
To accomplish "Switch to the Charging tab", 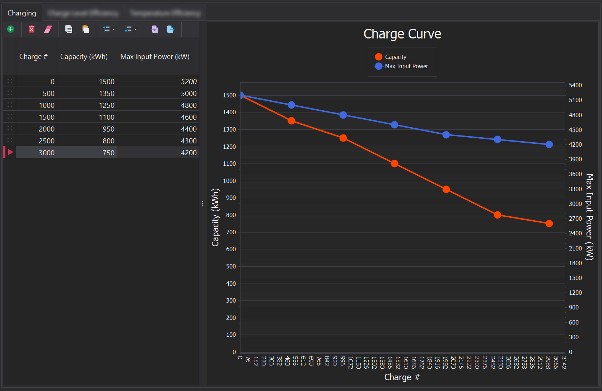I will click(22, 13).
